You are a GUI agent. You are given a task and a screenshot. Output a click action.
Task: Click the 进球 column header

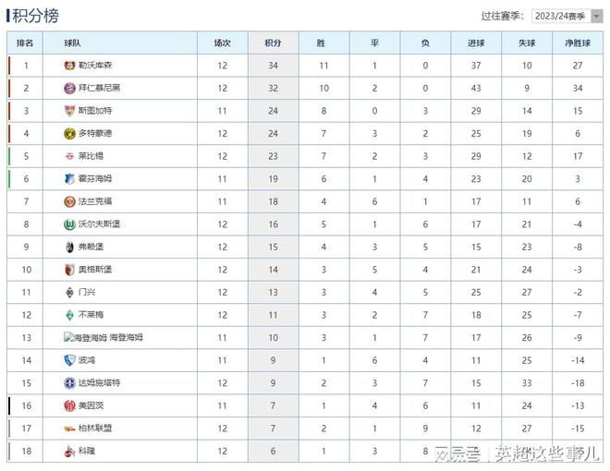[476, 42]
